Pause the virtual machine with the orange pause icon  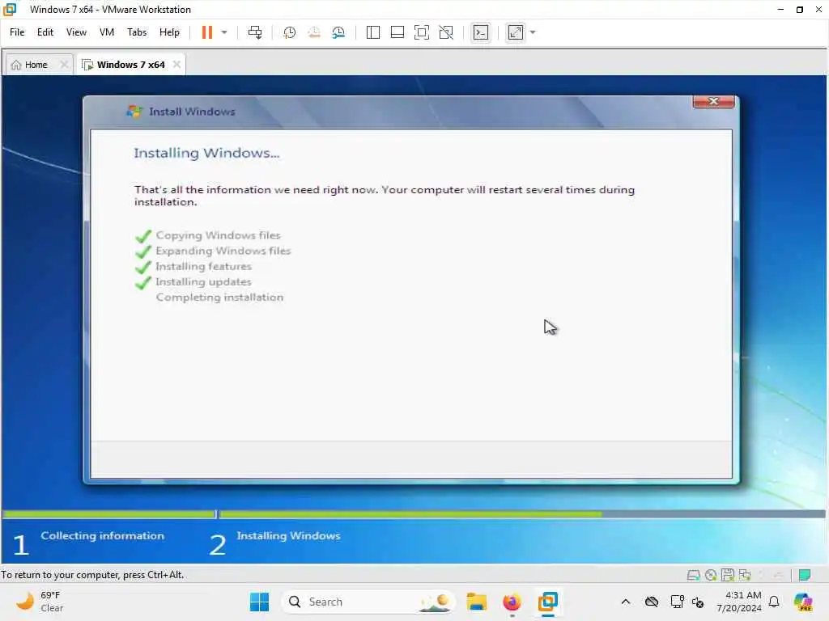pyautogui.click(x=206, y=32)
